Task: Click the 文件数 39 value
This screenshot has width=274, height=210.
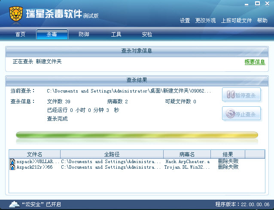Action: (59, 102)
